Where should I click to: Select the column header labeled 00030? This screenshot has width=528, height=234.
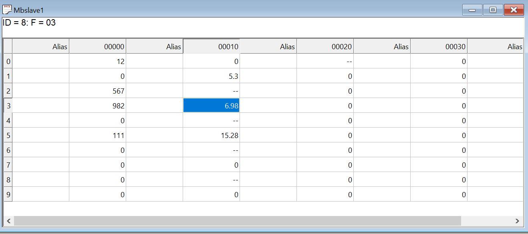(x=438, y=46)
